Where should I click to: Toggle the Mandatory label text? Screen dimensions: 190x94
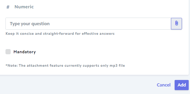pyautogui.click(x=25, y=52)
